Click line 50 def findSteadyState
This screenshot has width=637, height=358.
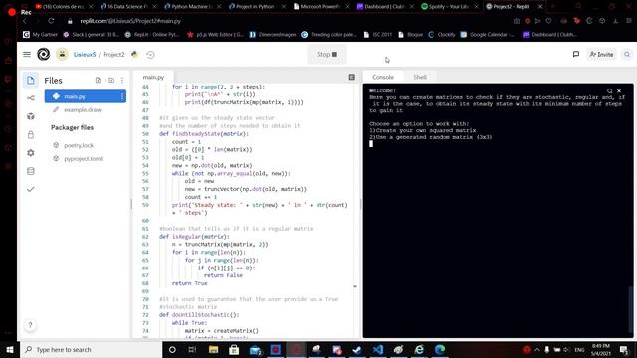click(x=204, y=134)
